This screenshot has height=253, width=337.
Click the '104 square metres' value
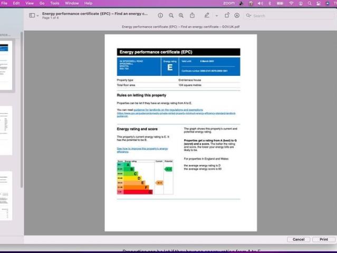pos(190,85)
